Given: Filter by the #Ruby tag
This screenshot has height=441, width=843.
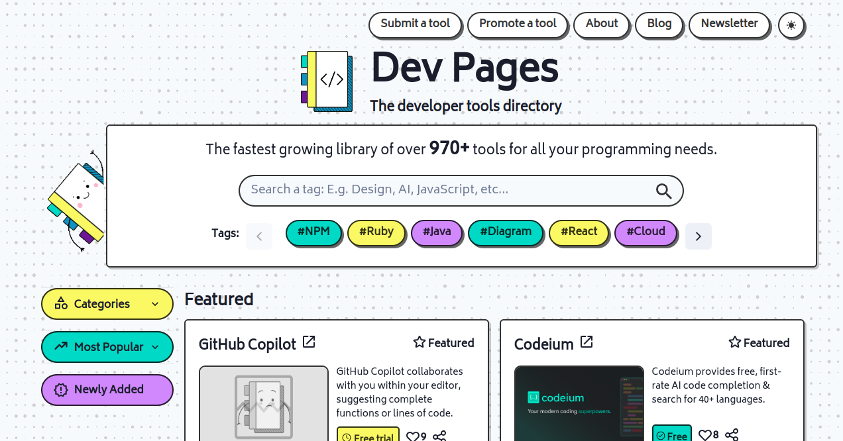Looking at the screenshot, I should pyautogui.click(x=376, y=232).
